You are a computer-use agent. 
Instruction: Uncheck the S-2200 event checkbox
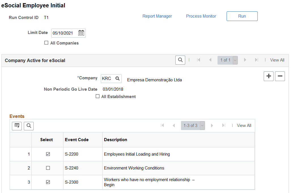pos(48,154)
